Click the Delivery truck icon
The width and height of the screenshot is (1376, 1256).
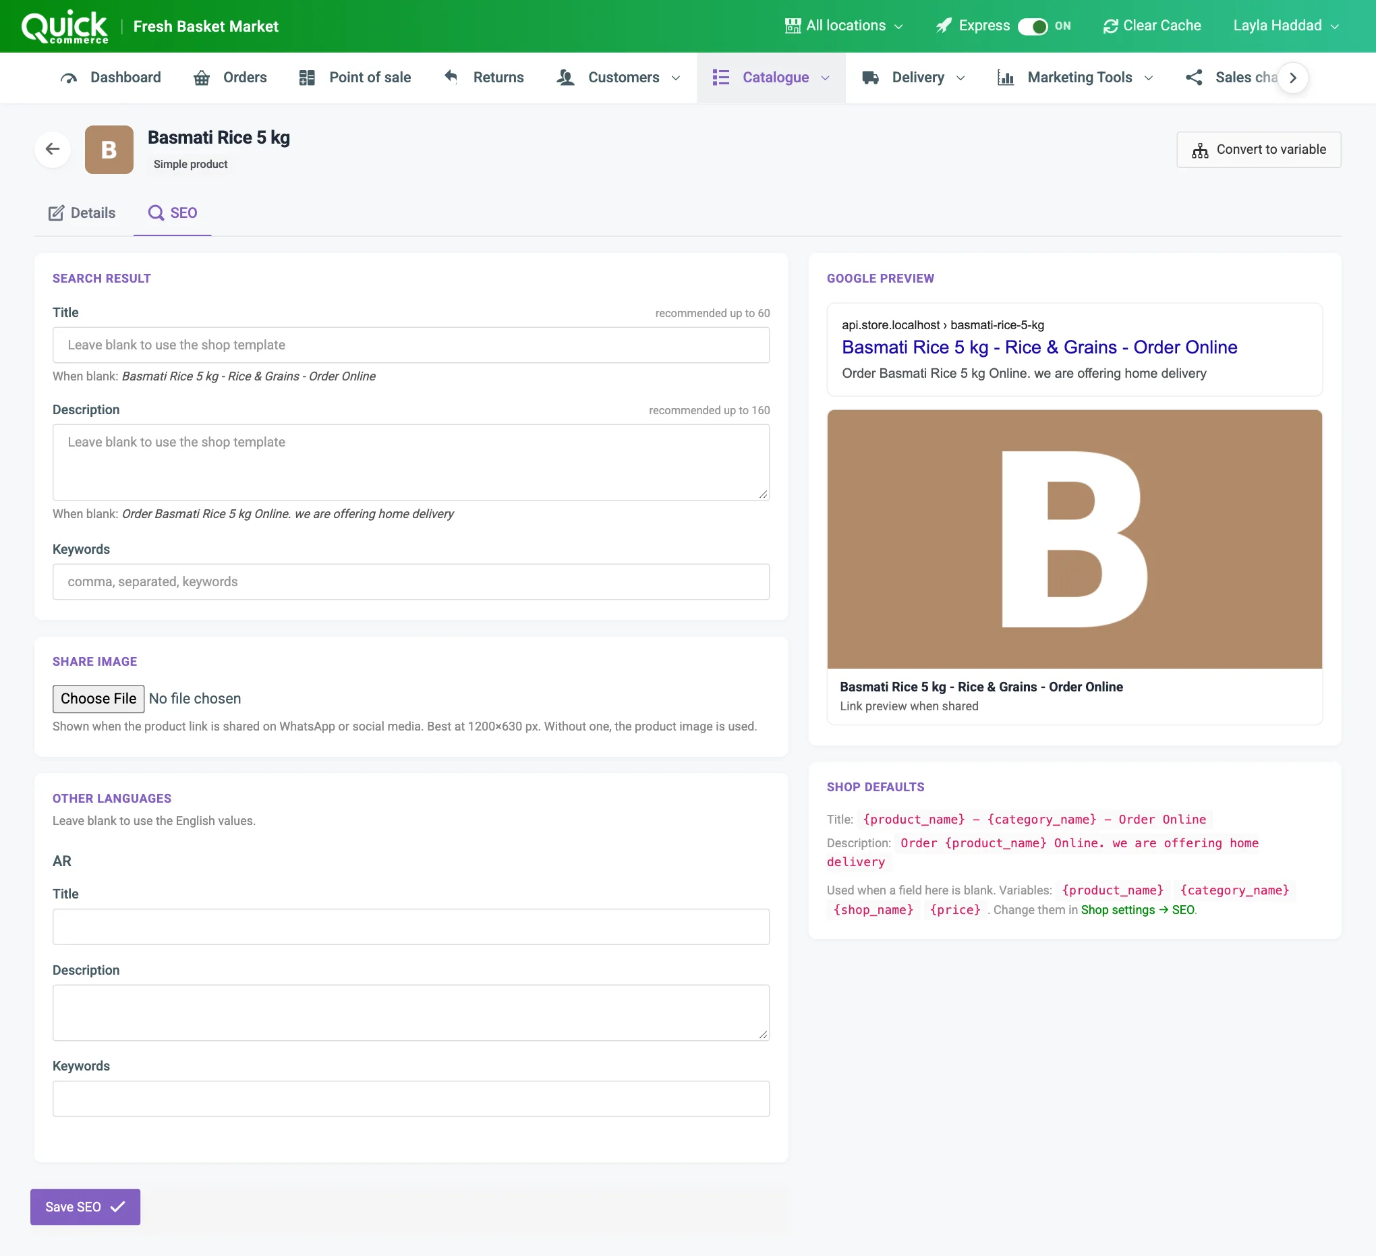tap(870, 78)
